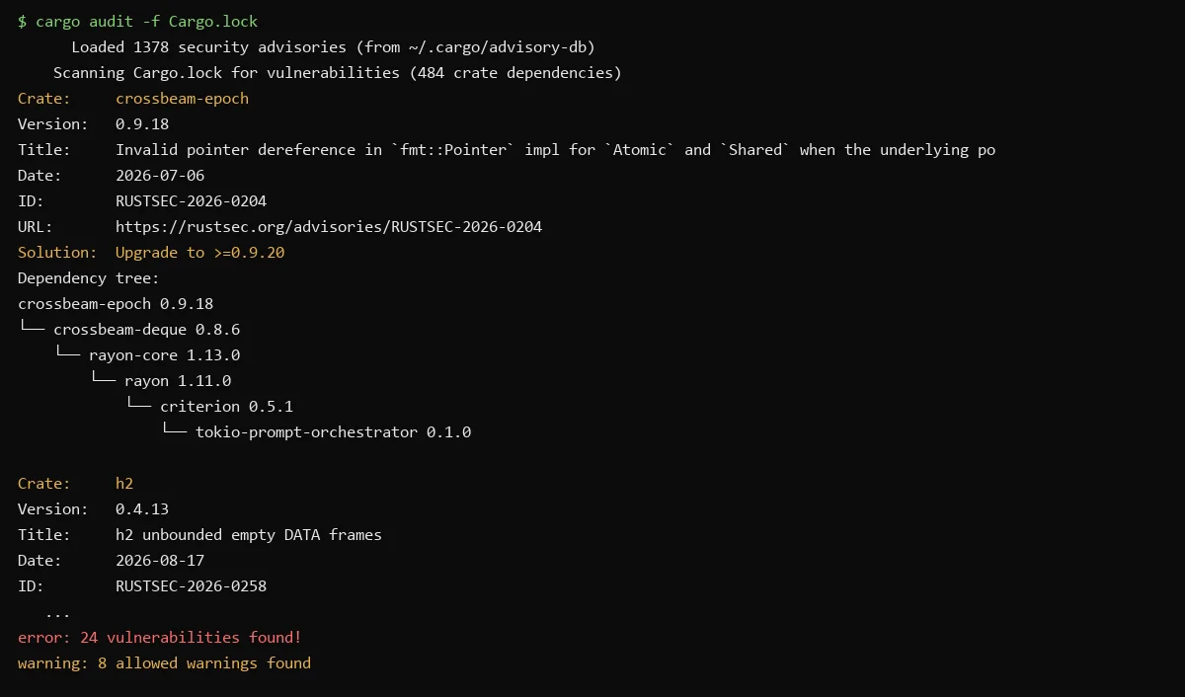Click the ID value 'RUSTSEC-2026-0204' in the ID row

(191, 201)
